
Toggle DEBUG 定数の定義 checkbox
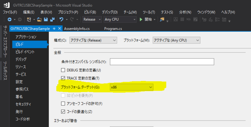(63, 70)
